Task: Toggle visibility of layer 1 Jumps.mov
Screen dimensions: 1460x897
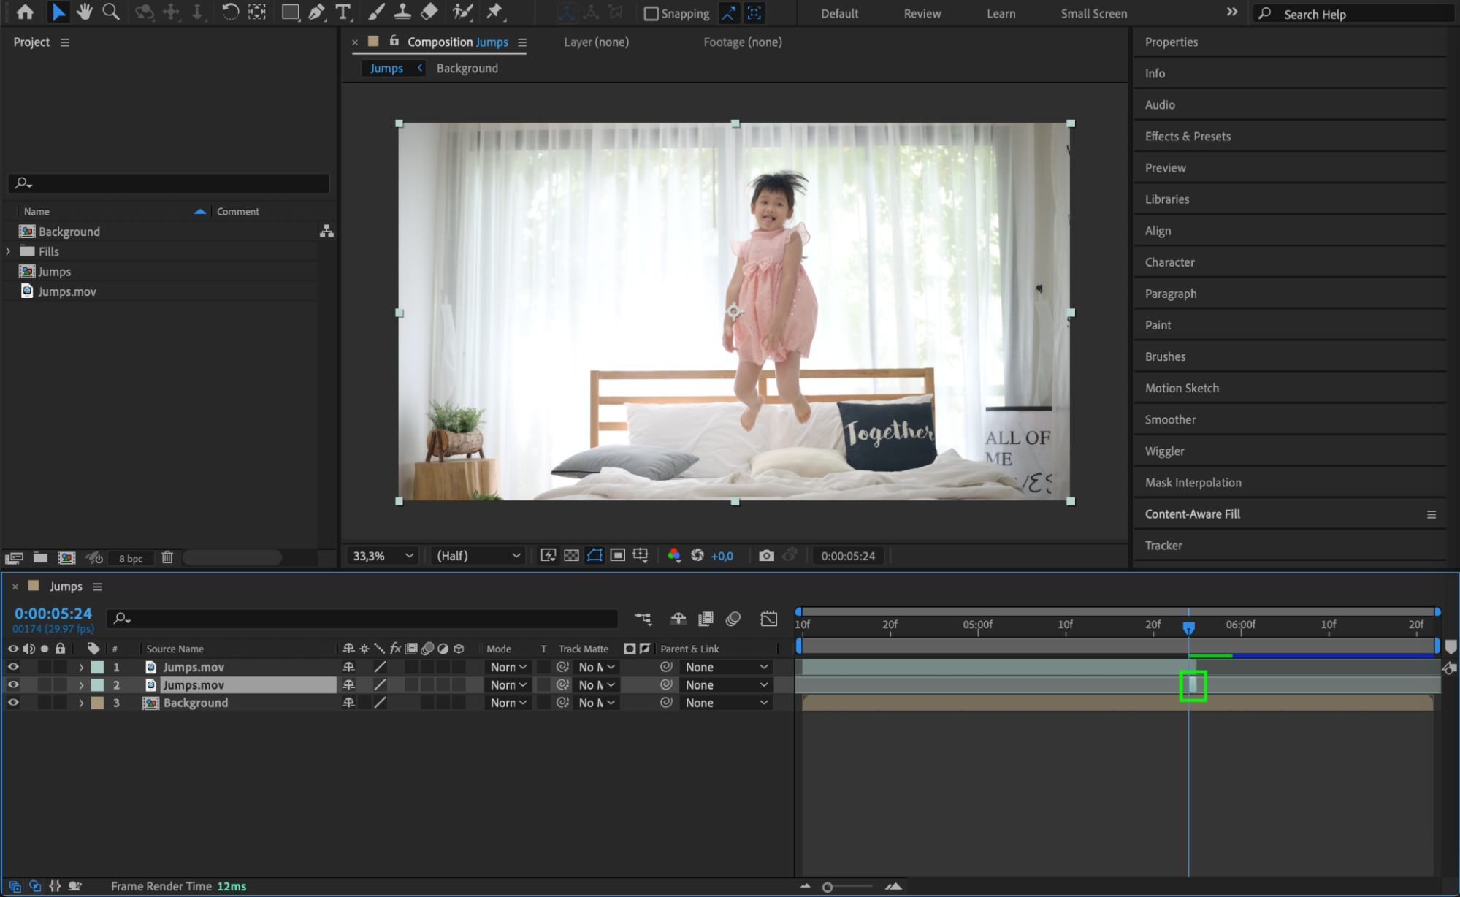Action: [x=13, y=667]
